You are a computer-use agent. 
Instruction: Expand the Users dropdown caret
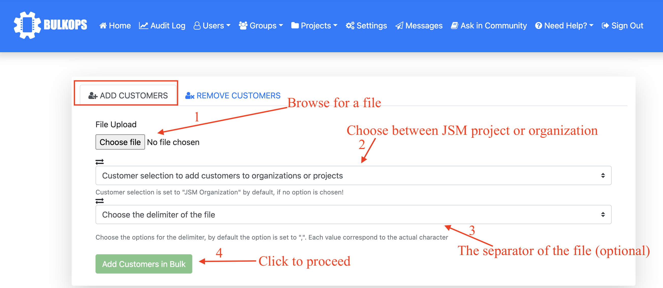coord(228,25)
